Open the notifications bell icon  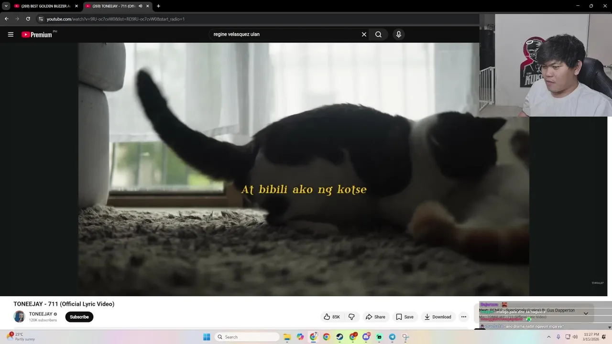tap(605, 337)
